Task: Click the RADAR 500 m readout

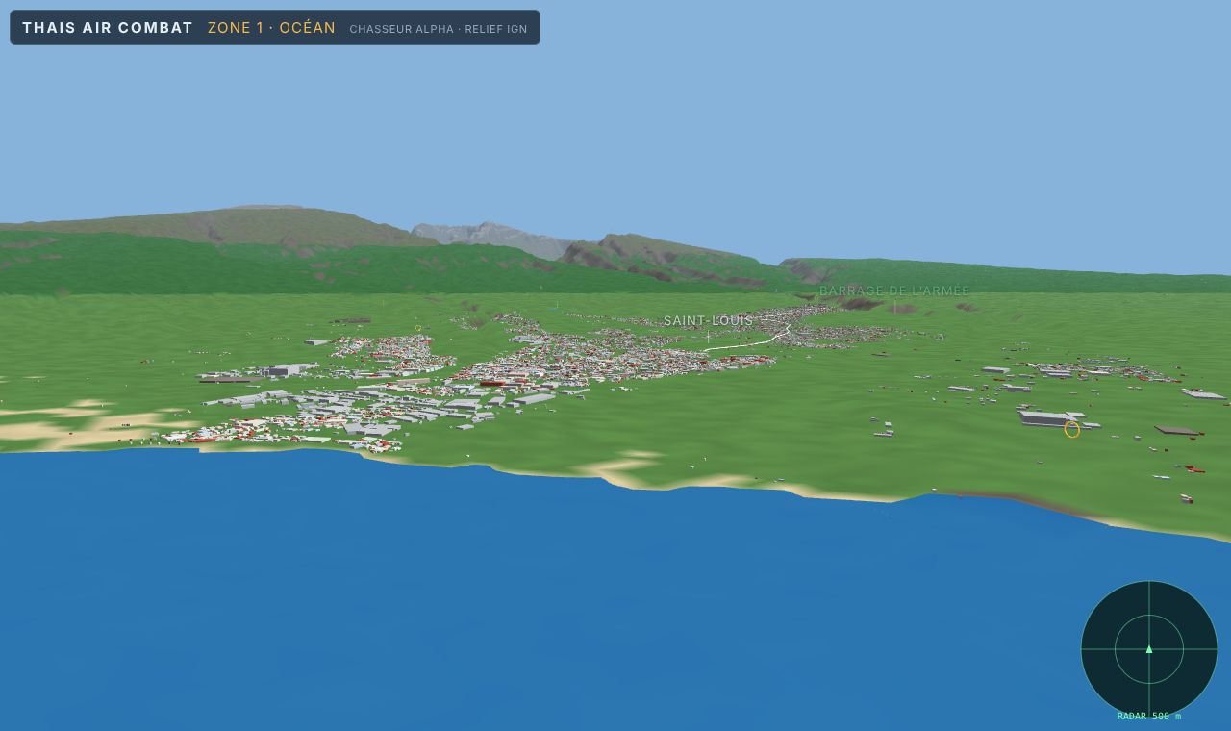Action: tap(1149, 716)
